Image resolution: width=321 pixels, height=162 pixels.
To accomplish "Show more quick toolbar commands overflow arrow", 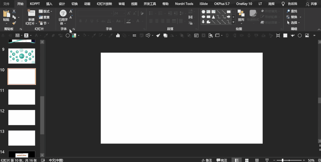I will point(314,35).
